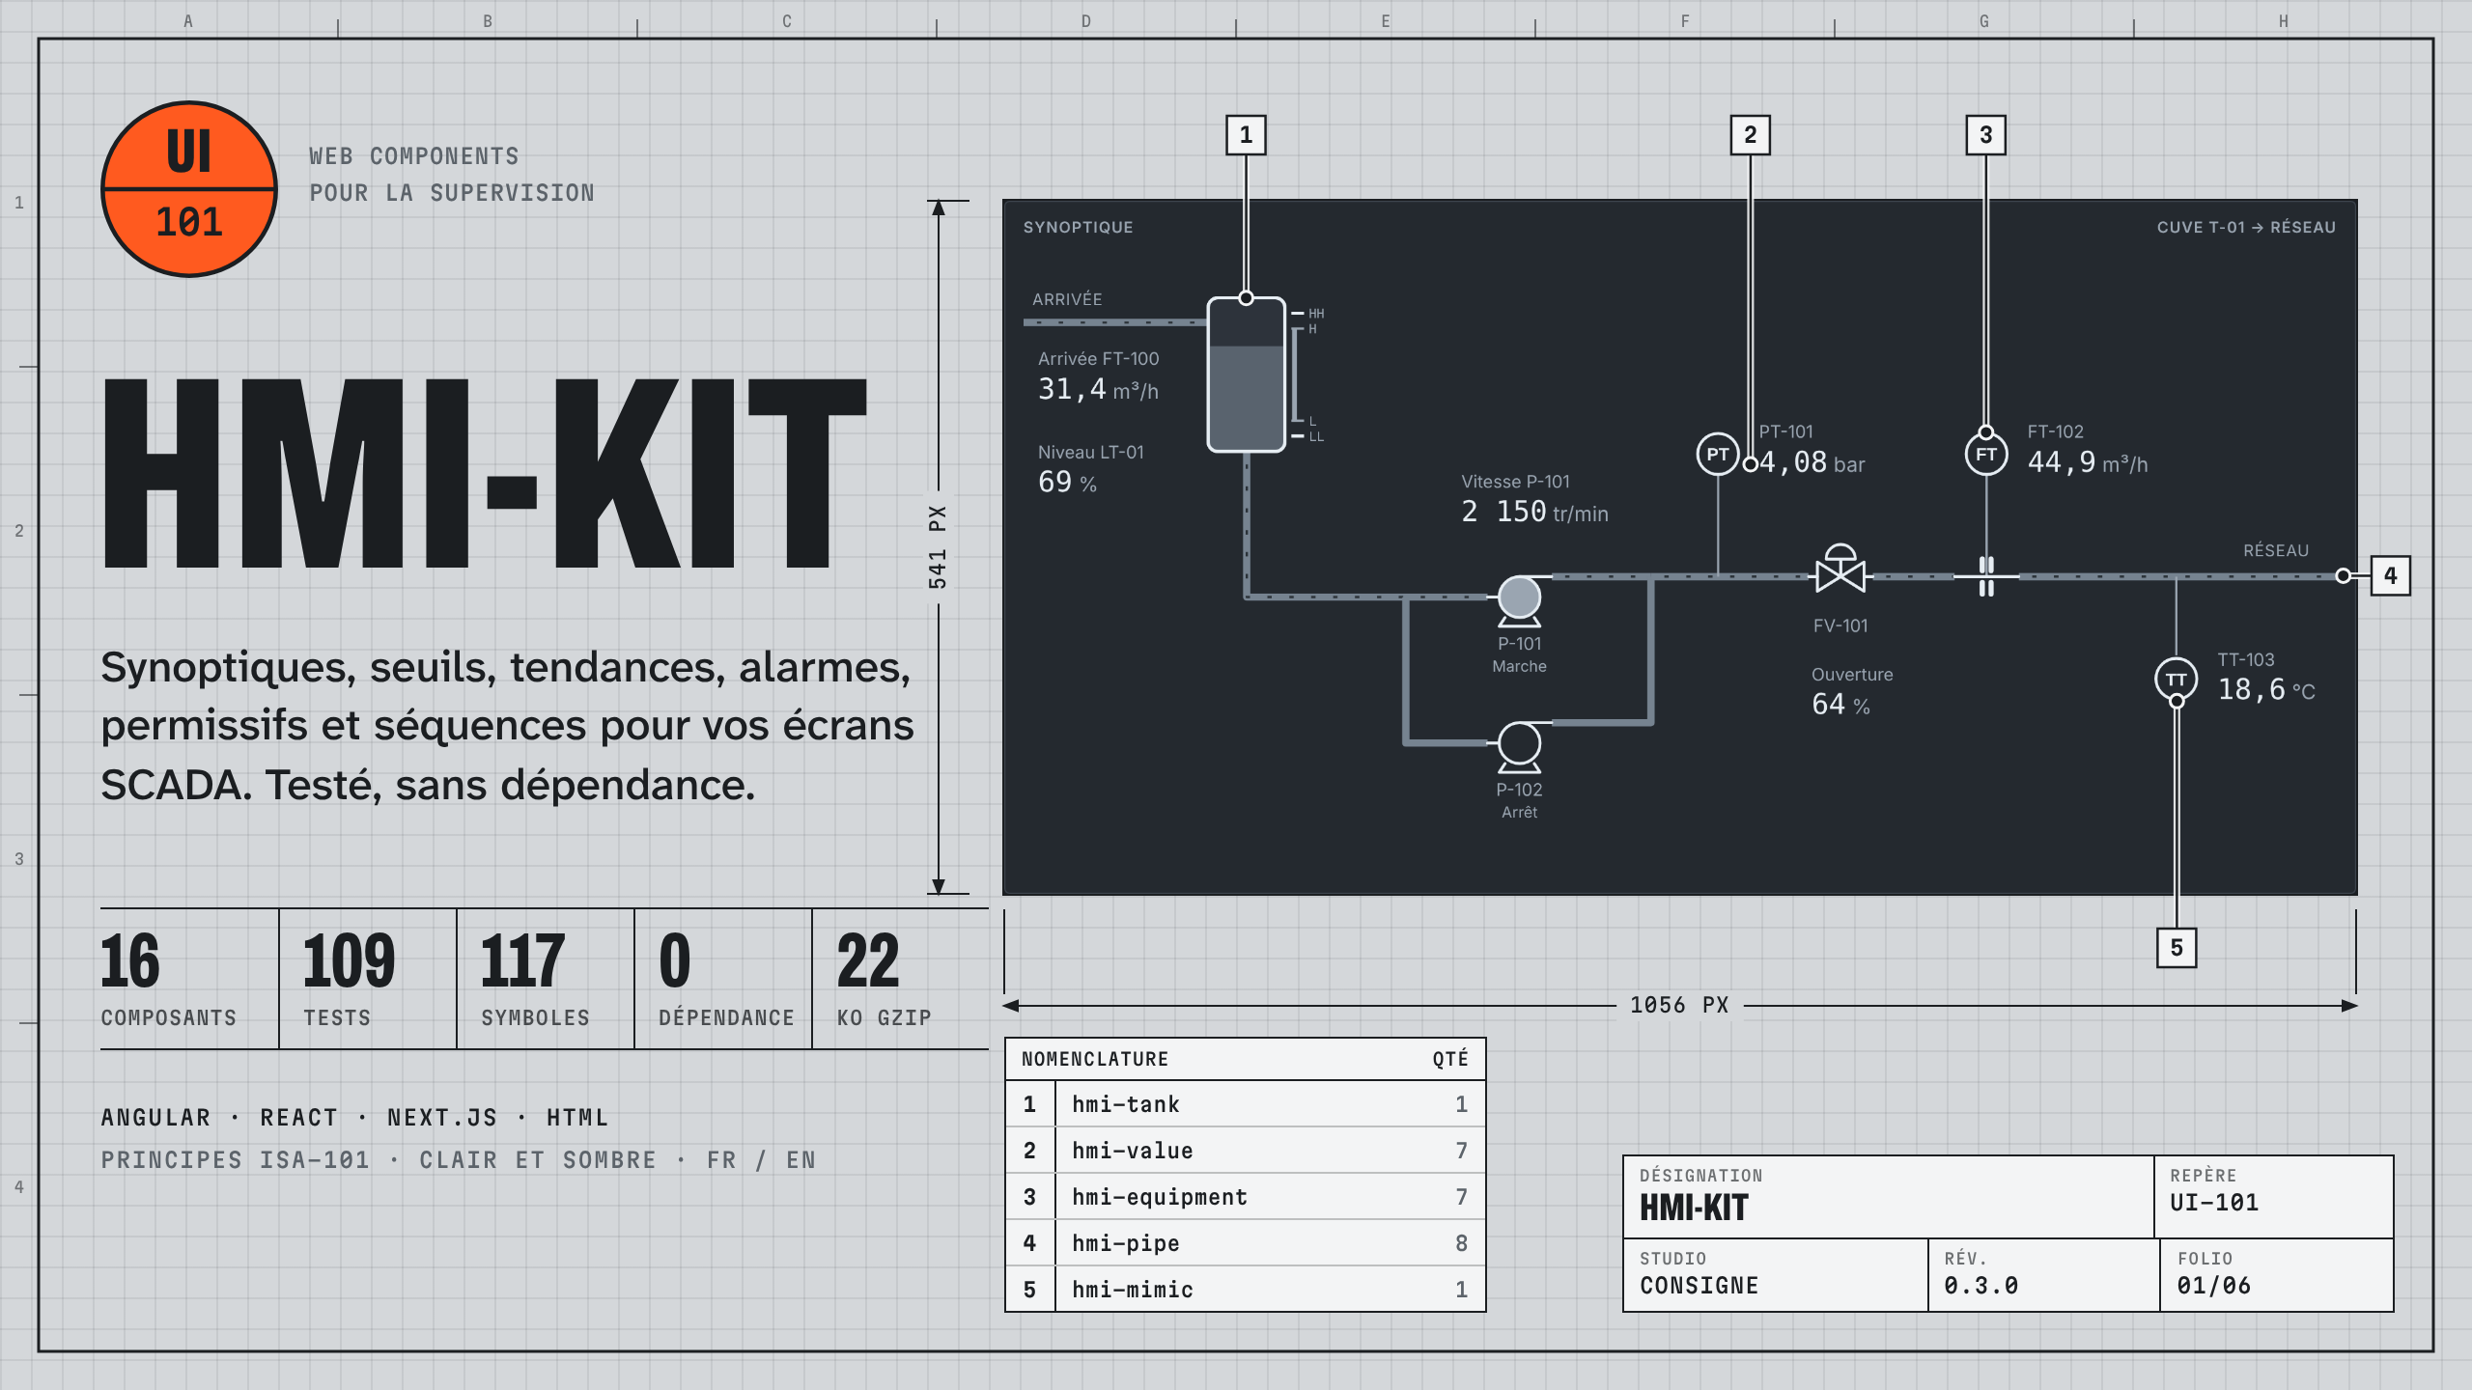The width and height of the screenshot is (2472, 1390).
Task: Click the hmi-pipe nomenclature row
Action: (1245, 1243)
